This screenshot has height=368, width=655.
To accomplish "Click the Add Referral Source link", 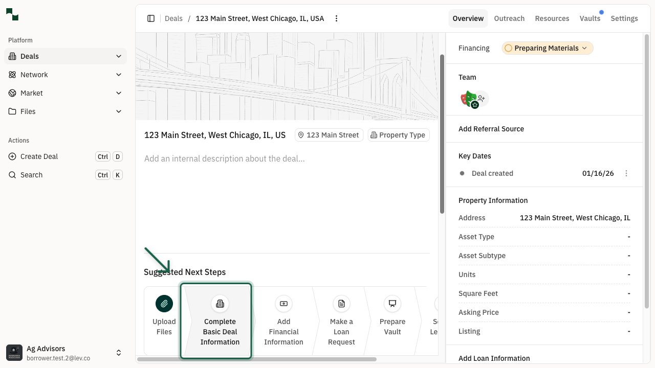I will pyautogui.click(x=491, y=129).
